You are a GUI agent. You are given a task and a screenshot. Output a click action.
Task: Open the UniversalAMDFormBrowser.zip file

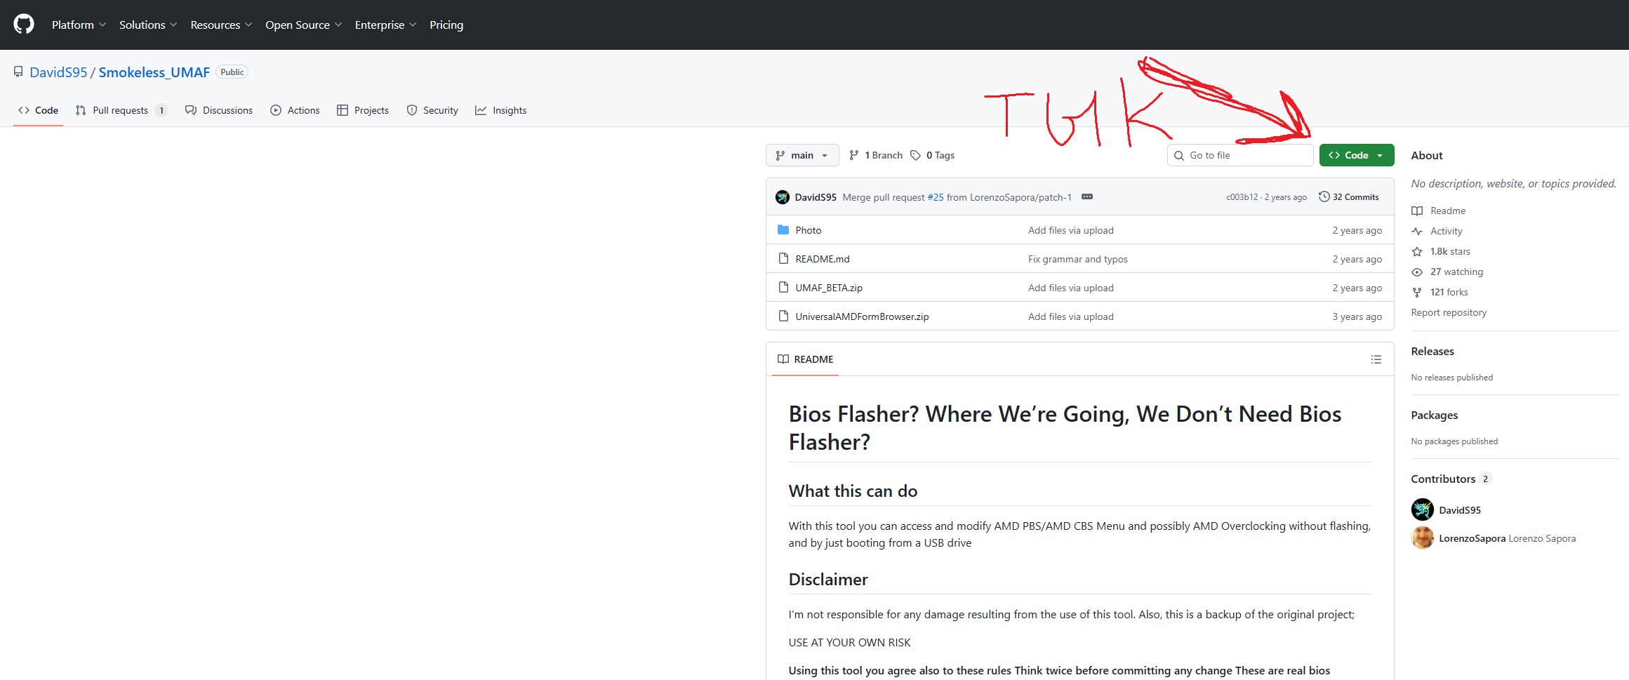pos(862,316)
